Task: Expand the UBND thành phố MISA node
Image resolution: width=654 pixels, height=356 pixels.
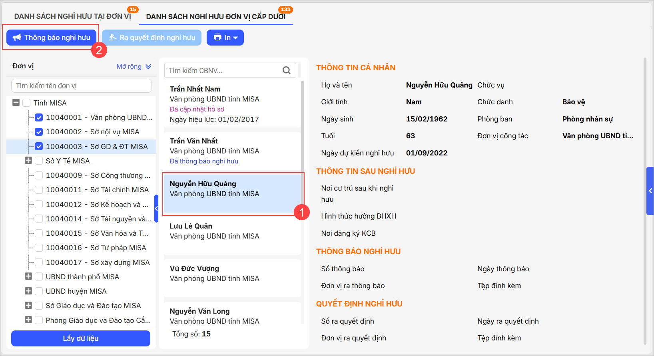Action: pyautogui.click(x=28, y=276)
